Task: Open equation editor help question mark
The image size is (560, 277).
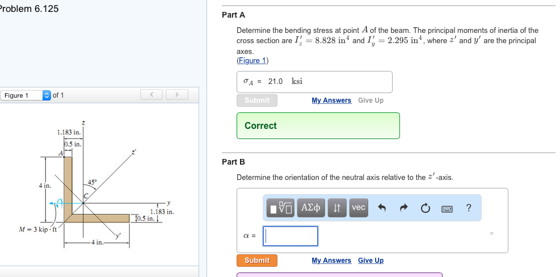Action: click(469, 208)
